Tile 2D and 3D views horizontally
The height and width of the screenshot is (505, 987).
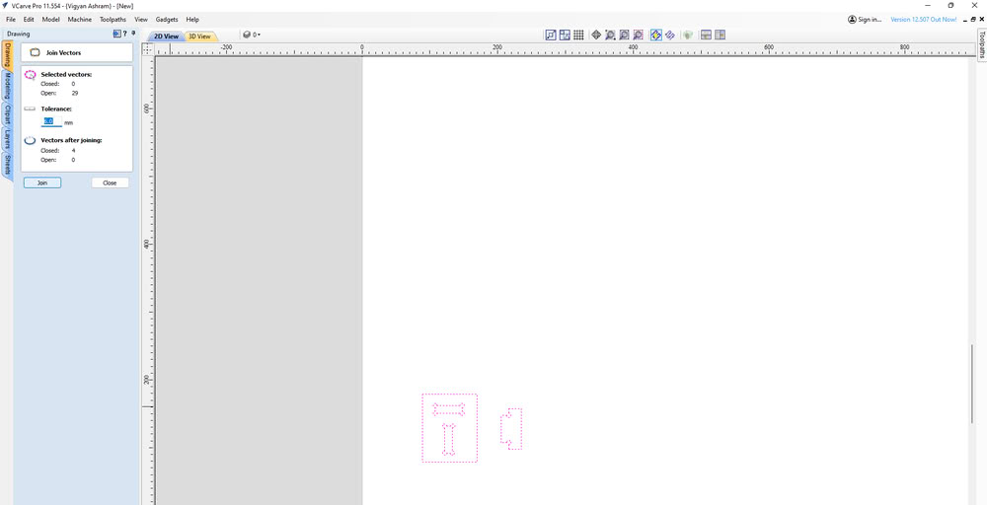(x=707, y=36)
